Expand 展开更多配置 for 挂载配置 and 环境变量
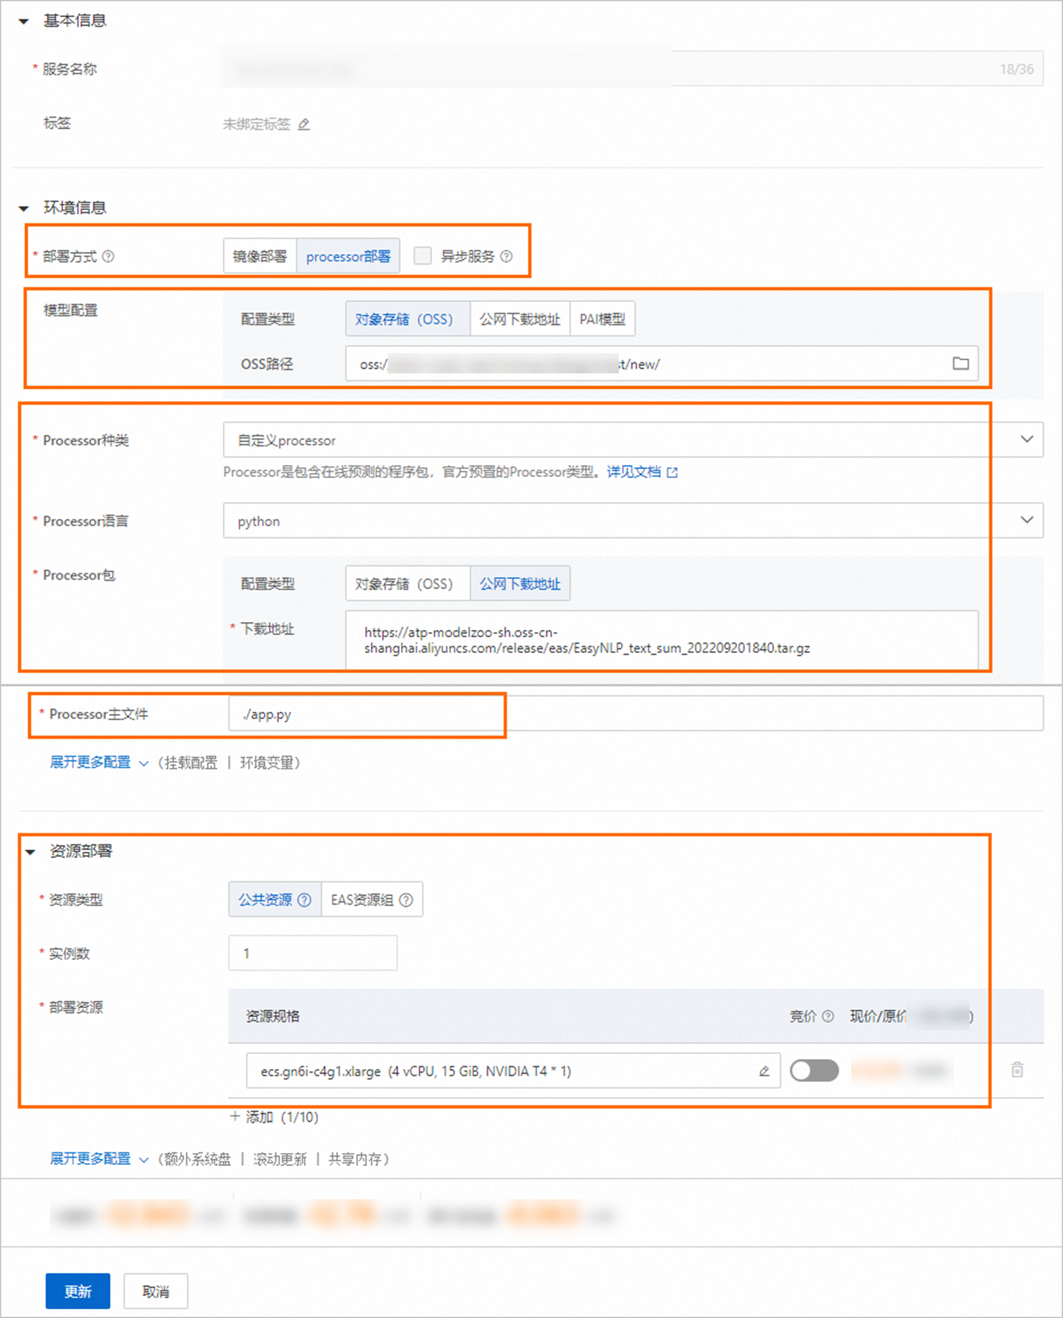The image size is (1063, 1318). tap(99, 763)
